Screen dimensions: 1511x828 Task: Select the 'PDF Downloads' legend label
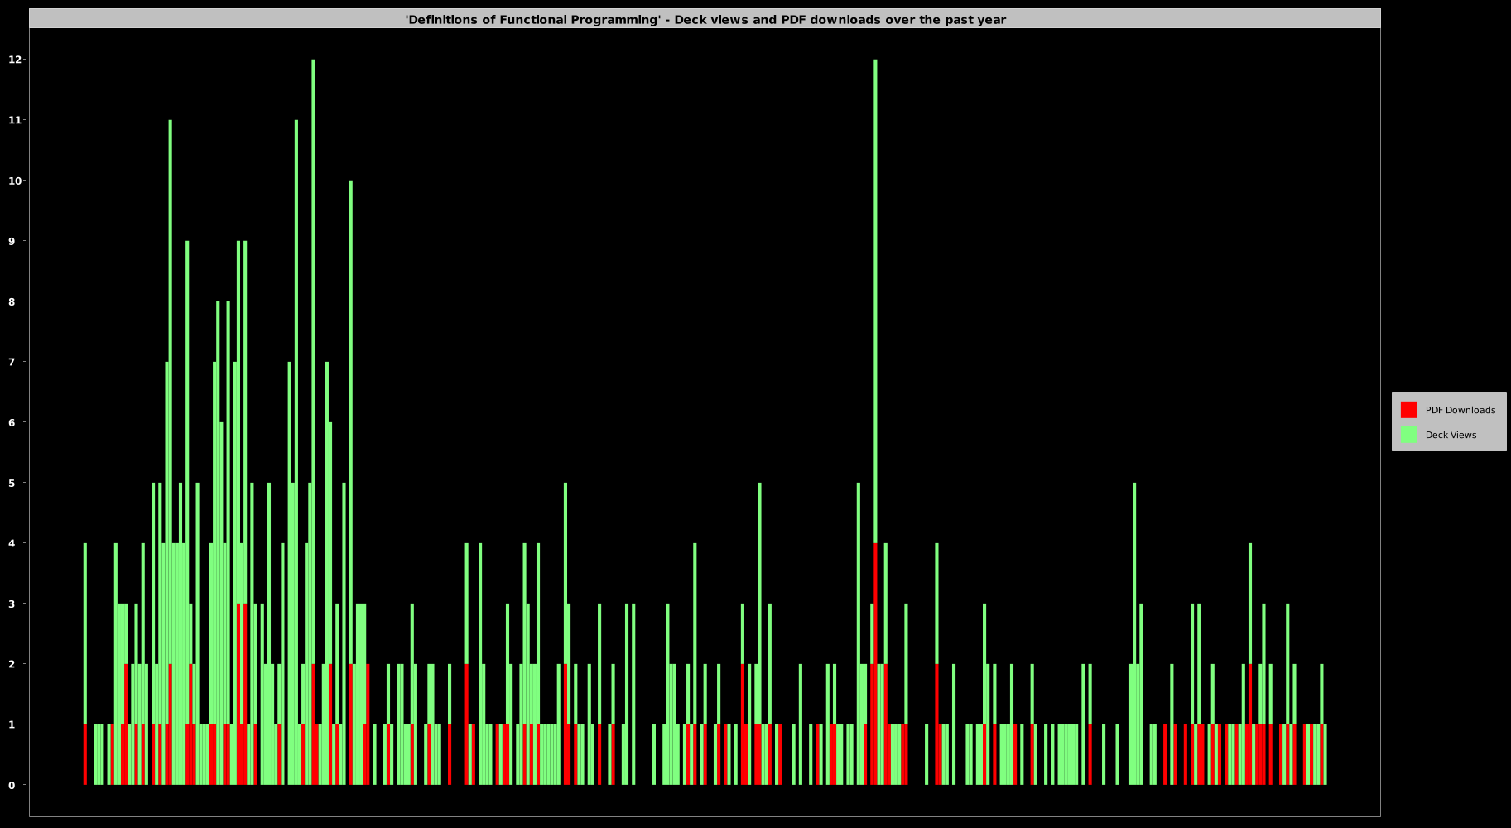pos(1460,410)
